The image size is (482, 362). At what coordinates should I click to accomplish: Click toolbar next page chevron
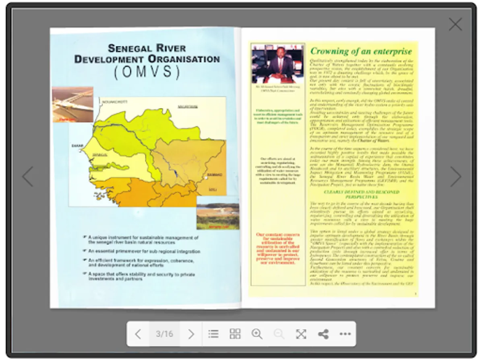[x=191, y=334]
